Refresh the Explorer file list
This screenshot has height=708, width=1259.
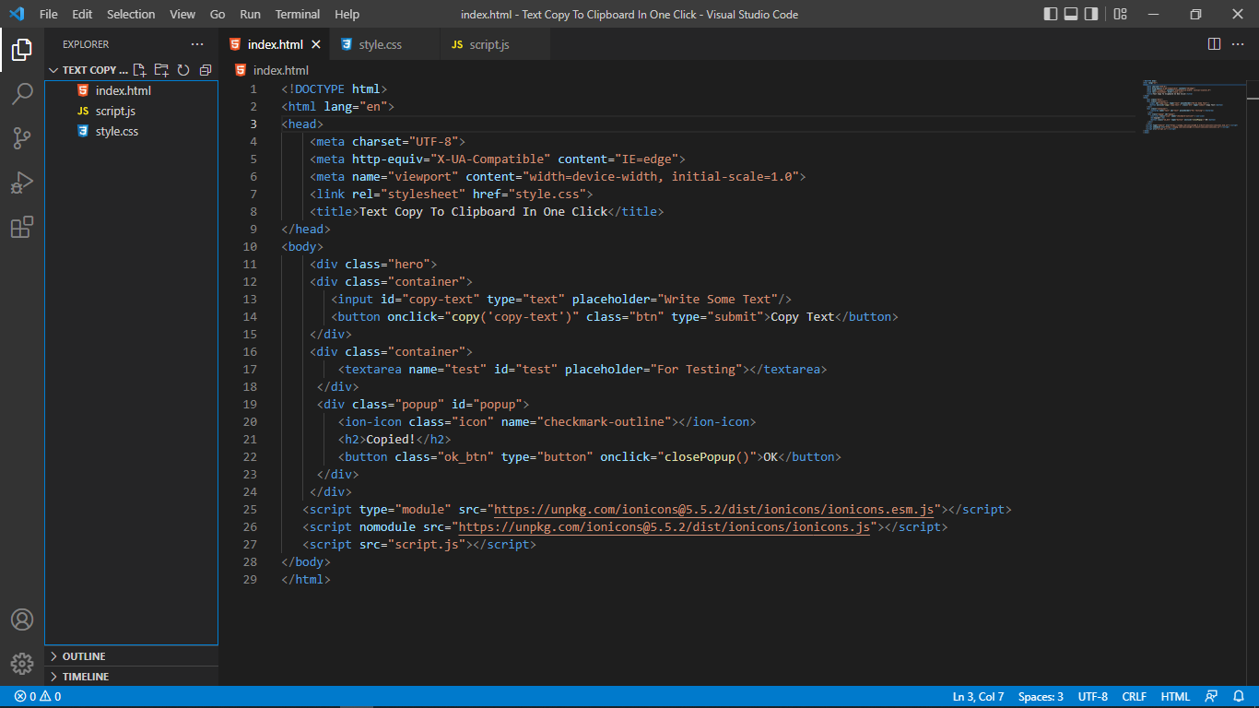pyautogui.click(x=183, y=70)
